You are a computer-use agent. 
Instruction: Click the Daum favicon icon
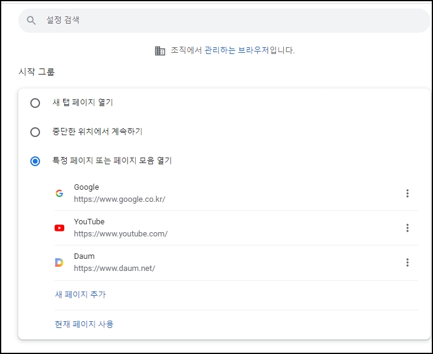pyautogui.click(x=59, y=262)
